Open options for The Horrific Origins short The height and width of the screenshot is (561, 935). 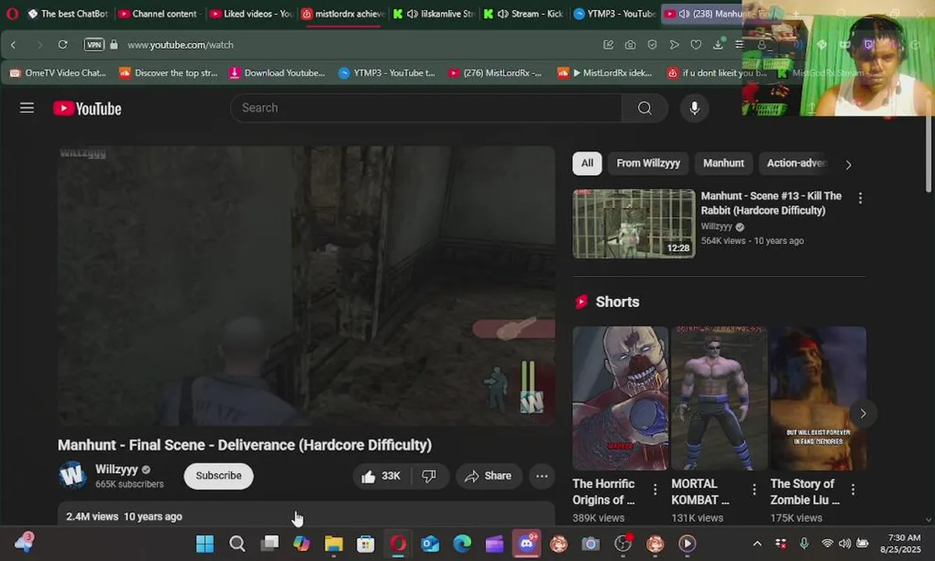(655, 489)
